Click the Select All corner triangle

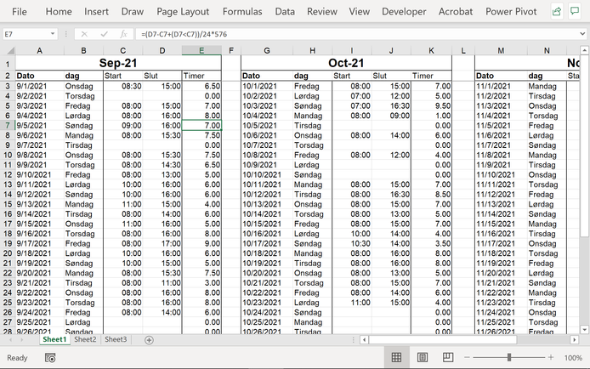click(10, 50)
